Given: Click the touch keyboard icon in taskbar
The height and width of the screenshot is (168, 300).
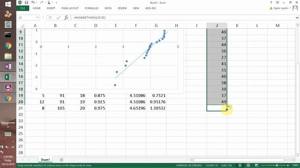Looking at the screenshot, I should (8, 134).
